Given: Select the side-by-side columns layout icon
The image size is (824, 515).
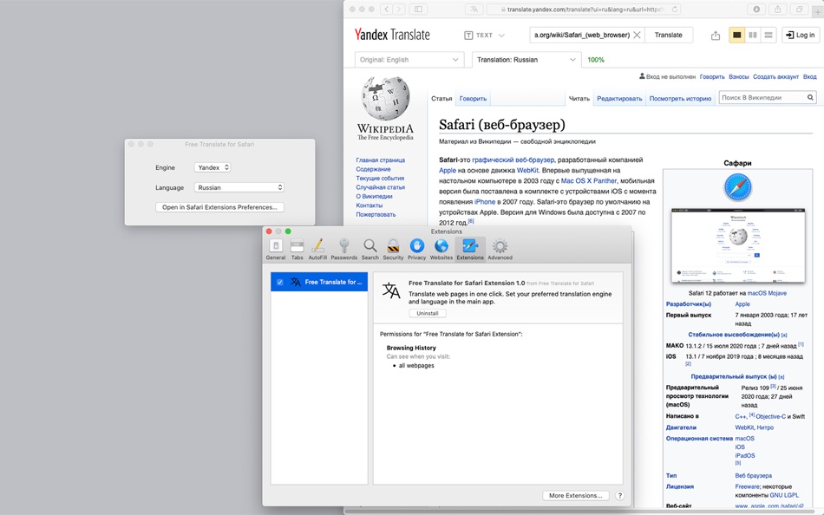Looking at the screenshot, I should click(x=753, y=36).
